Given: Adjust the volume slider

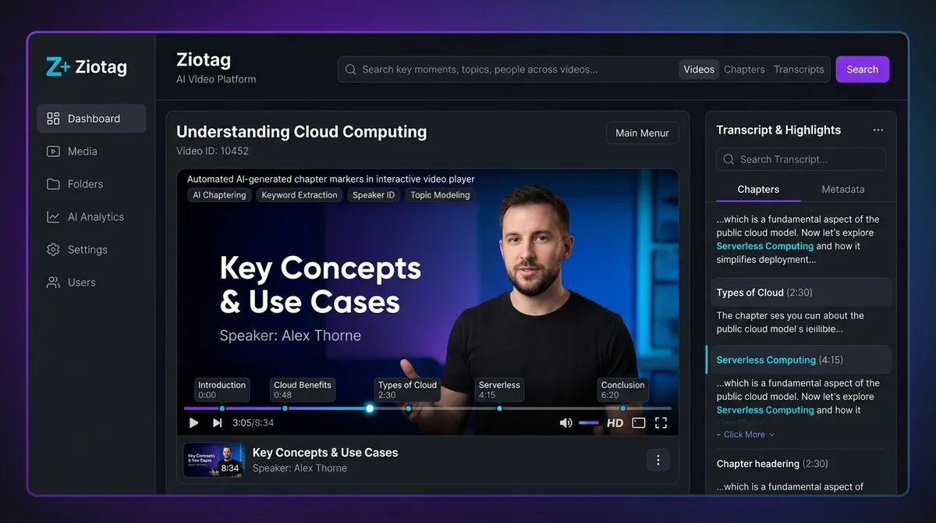Looking at the screenshot, I should (x=589, y=423).
